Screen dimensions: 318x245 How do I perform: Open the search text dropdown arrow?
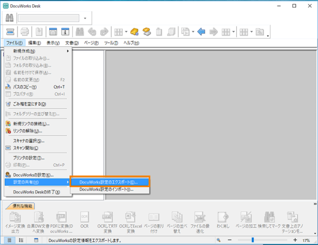tap(85, 18)
